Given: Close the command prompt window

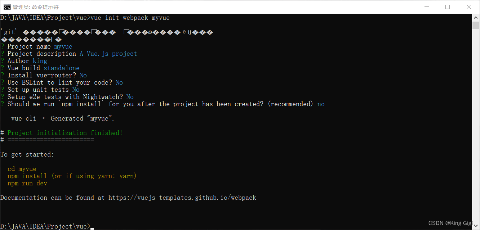Looking at the screenshot, I should click(469, 7).
